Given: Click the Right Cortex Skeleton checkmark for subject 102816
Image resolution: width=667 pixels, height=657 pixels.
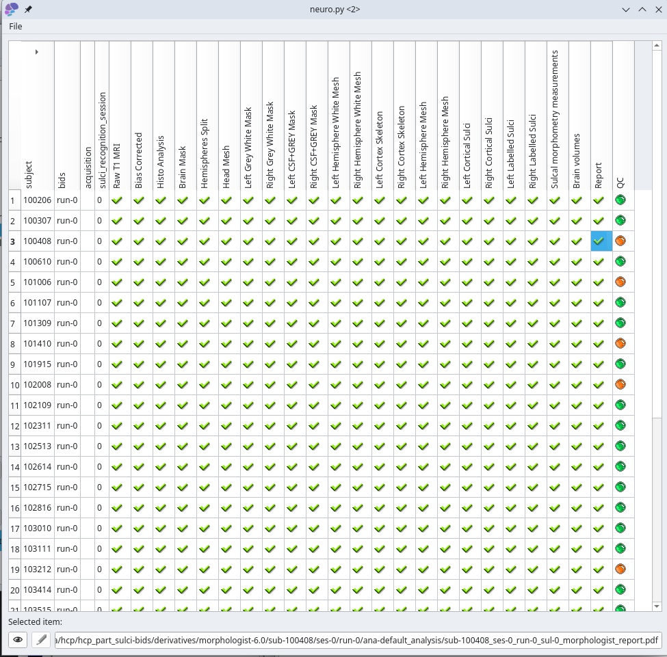Looking at the screenshot, I should coord(402,507).
